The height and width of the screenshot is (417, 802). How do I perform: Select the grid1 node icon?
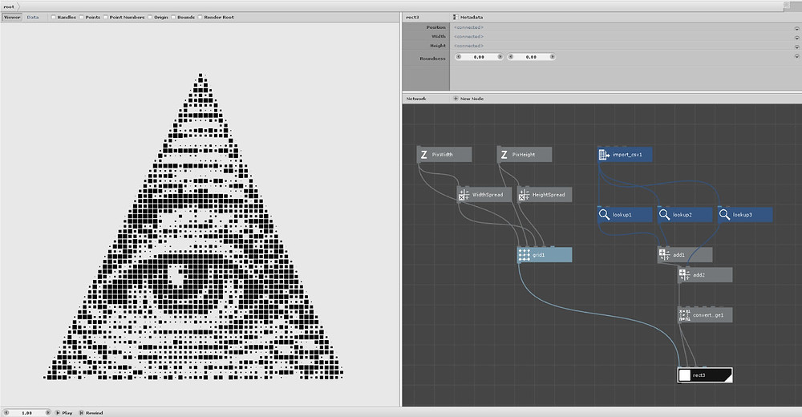525,255
